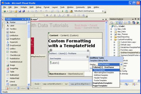Image resolution: width=141 pixels, height=94 pixels.
Task: Click the Save toolbar icon
Action: coord(20,11)
